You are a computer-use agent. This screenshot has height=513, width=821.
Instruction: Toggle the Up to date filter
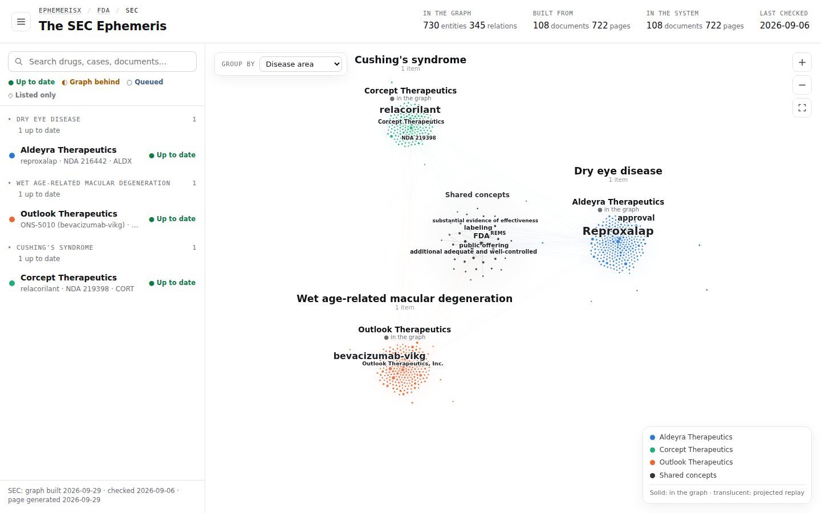pyautogui.click(x=31, y=82)
